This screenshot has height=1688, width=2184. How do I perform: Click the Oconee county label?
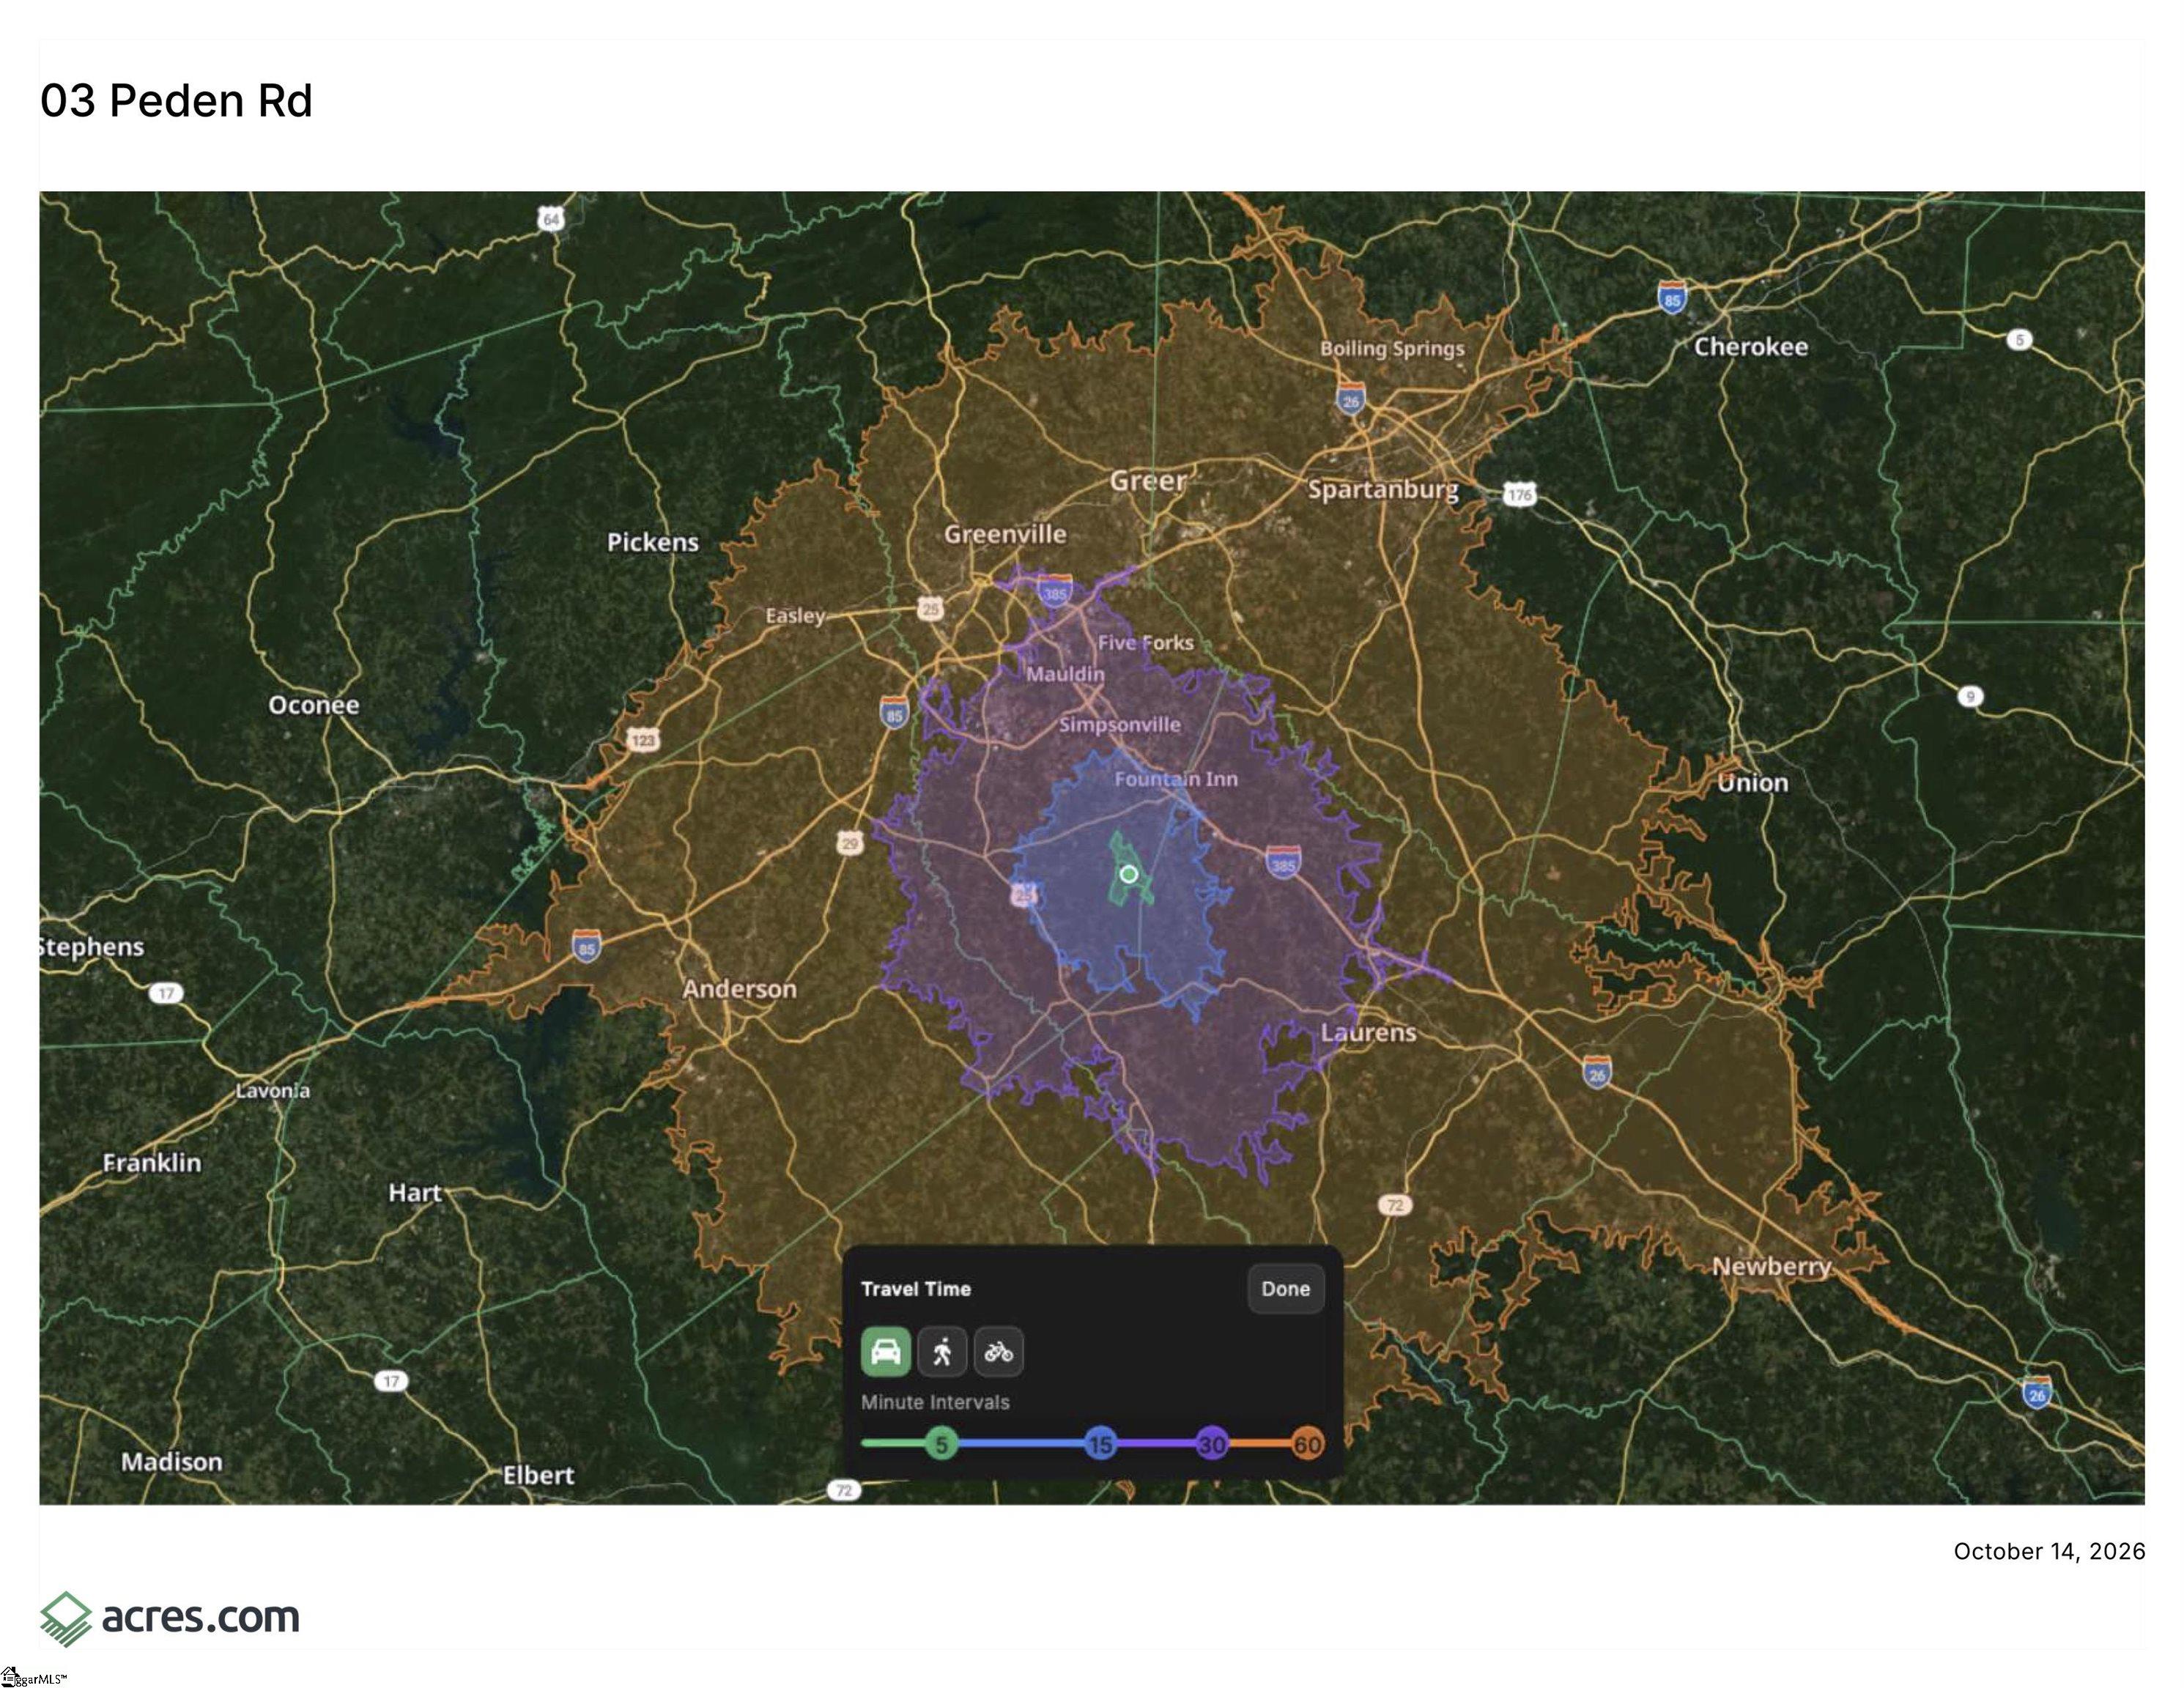click(313, 705)
